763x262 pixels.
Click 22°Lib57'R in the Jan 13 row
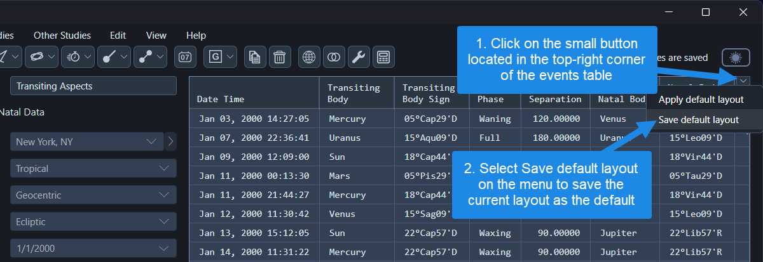coord(697,233)
